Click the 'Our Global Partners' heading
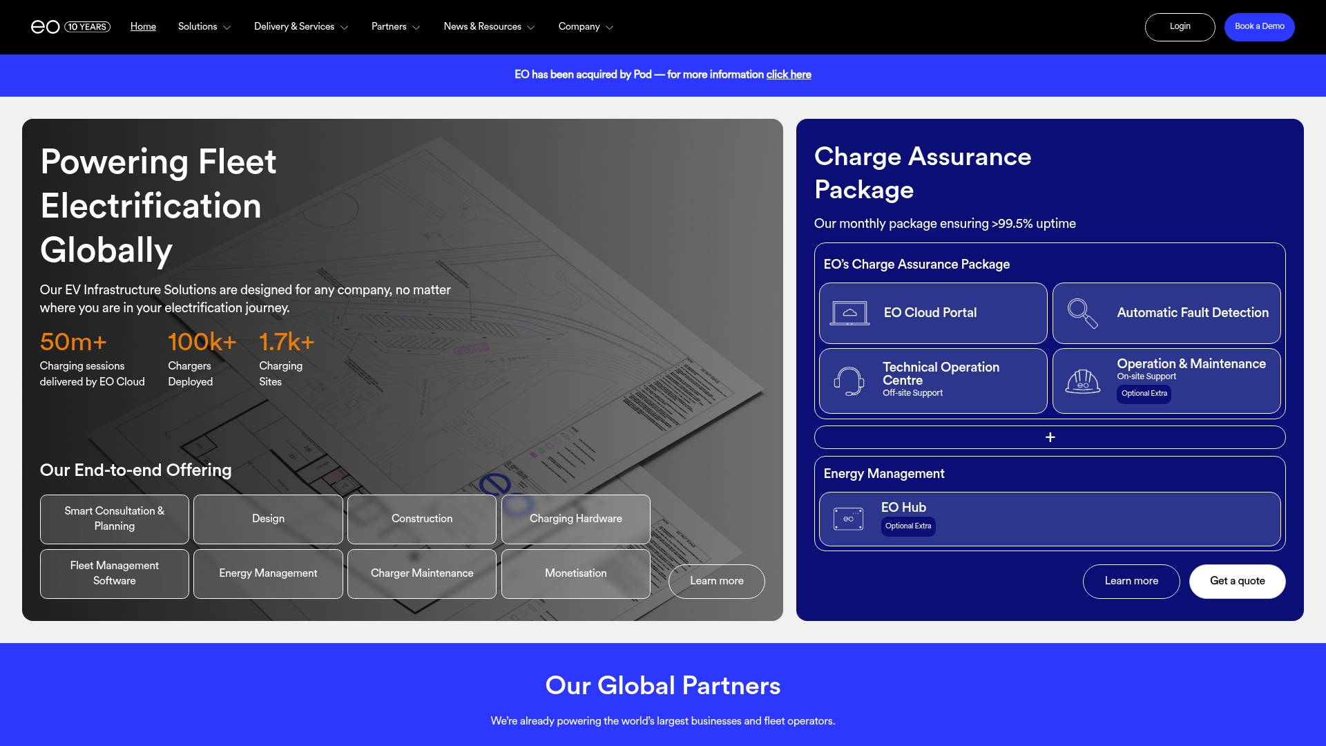 663,686
